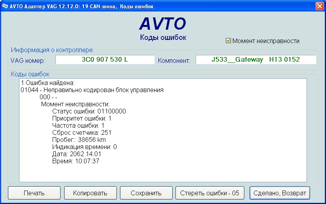Save the results using Сохранить

point(146,193)
